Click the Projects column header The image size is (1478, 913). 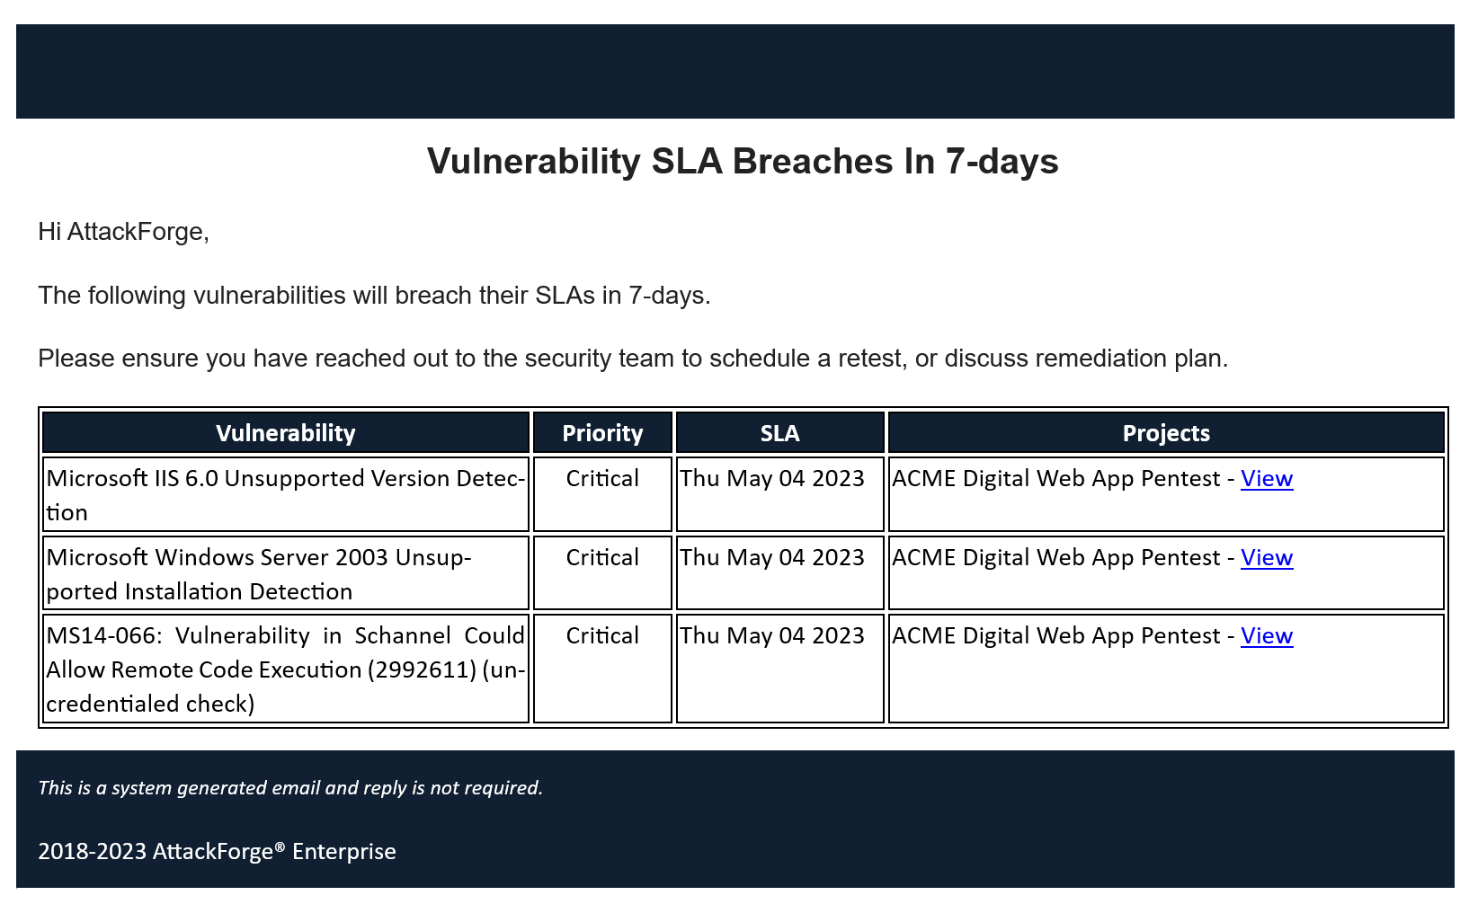[1166, 433]
